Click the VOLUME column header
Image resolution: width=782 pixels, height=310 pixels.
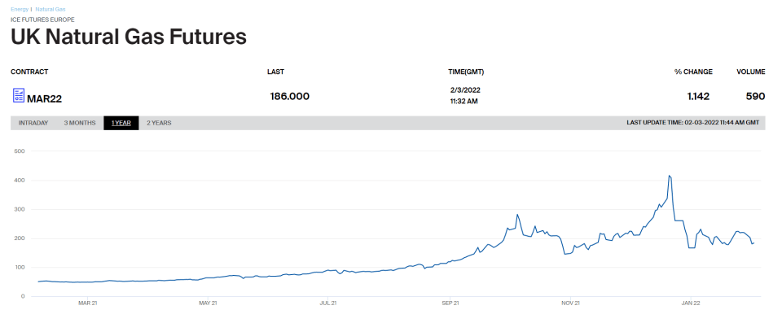click(x=751, y=72)
